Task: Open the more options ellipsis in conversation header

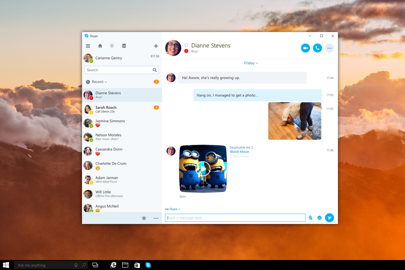Action: (x=329, y=48)
